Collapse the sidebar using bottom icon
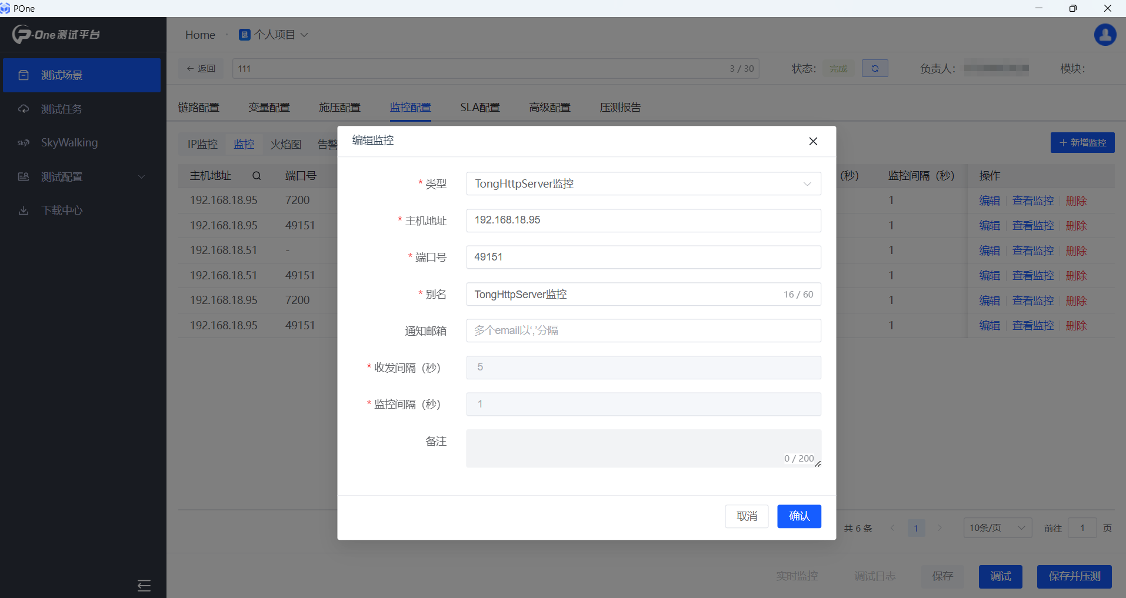Viewport: 1126px width, 598px height. pos(144,585)
